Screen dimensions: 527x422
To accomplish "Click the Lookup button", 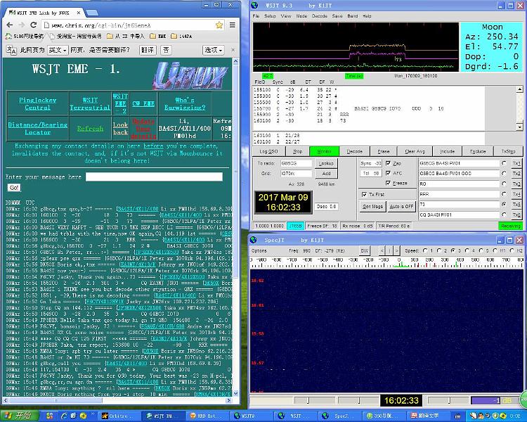I will click(326, 163).
